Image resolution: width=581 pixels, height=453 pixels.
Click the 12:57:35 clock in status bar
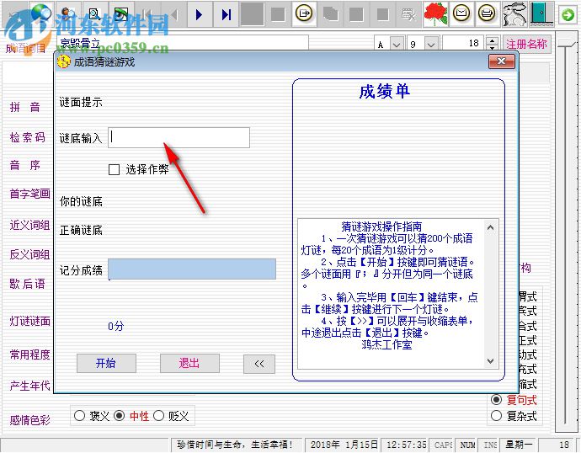tap(407, 445)
